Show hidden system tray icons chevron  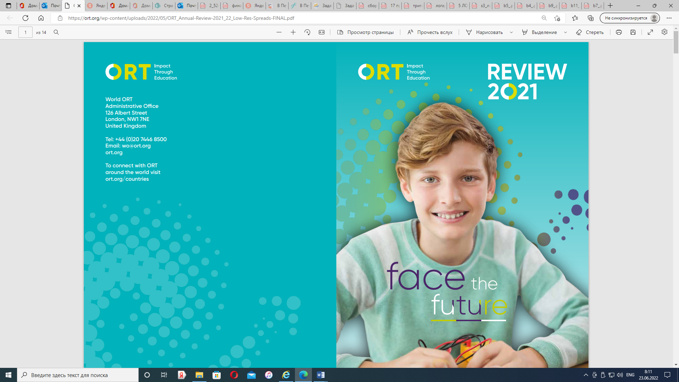[586, 375]
